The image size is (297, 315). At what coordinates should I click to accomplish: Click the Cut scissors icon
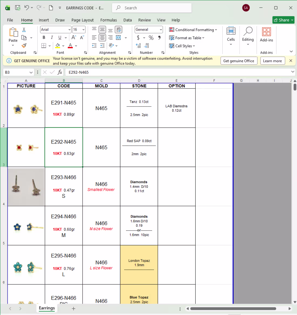[24, 30]
